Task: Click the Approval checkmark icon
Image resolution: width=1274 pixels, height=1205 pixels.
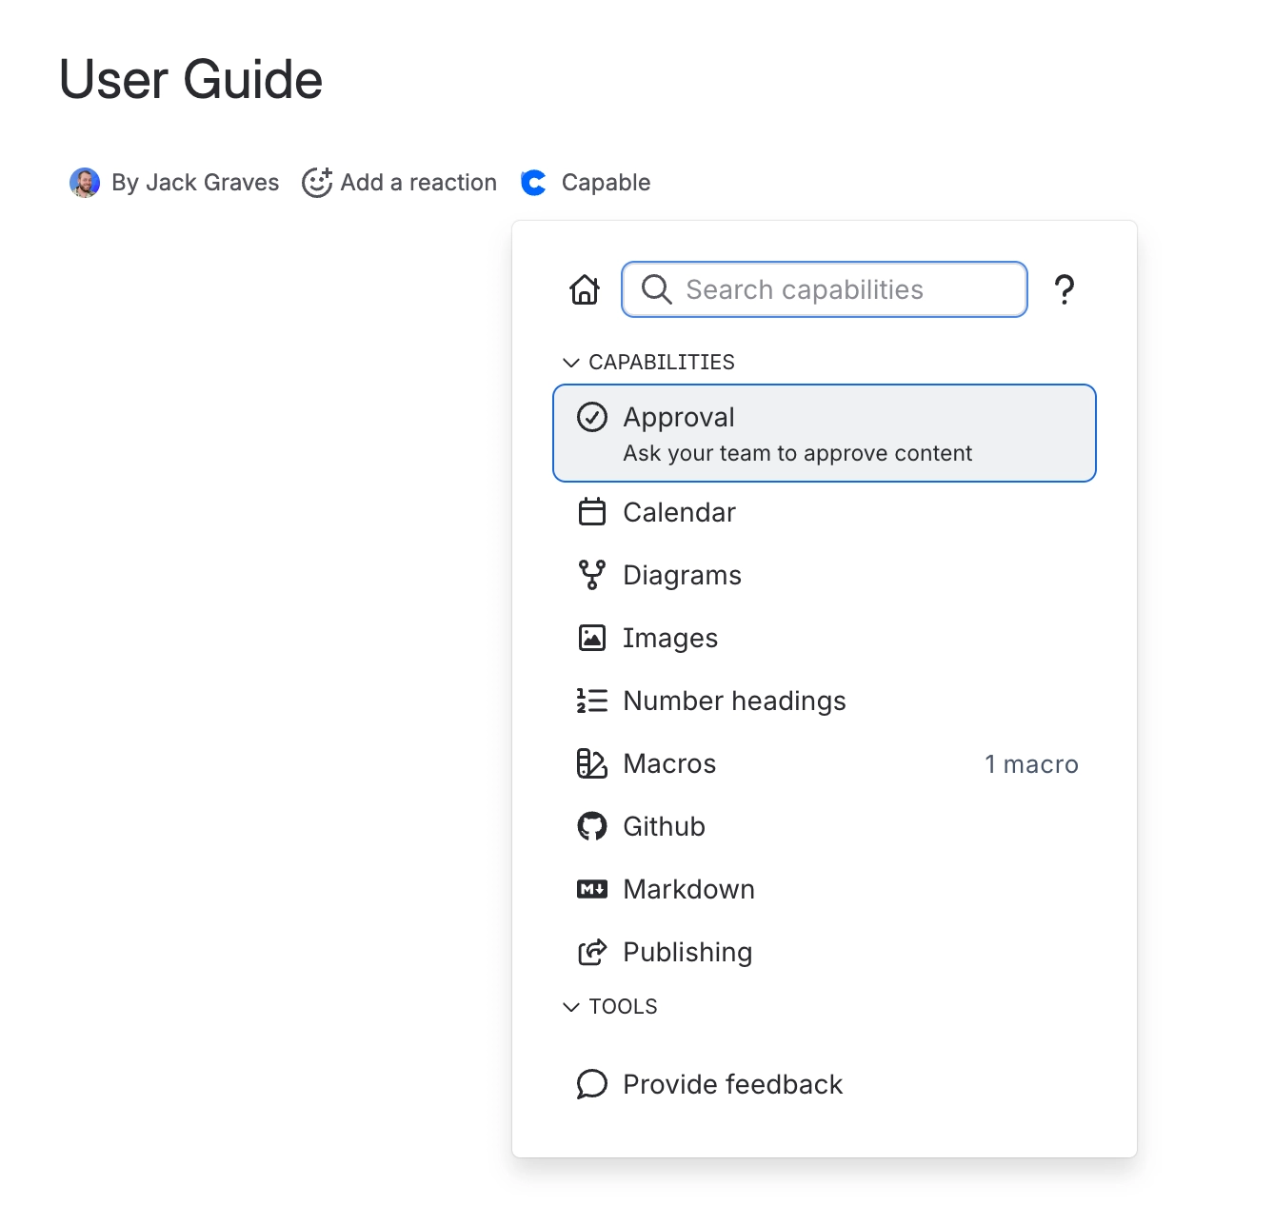Action: tap(592, 417)
